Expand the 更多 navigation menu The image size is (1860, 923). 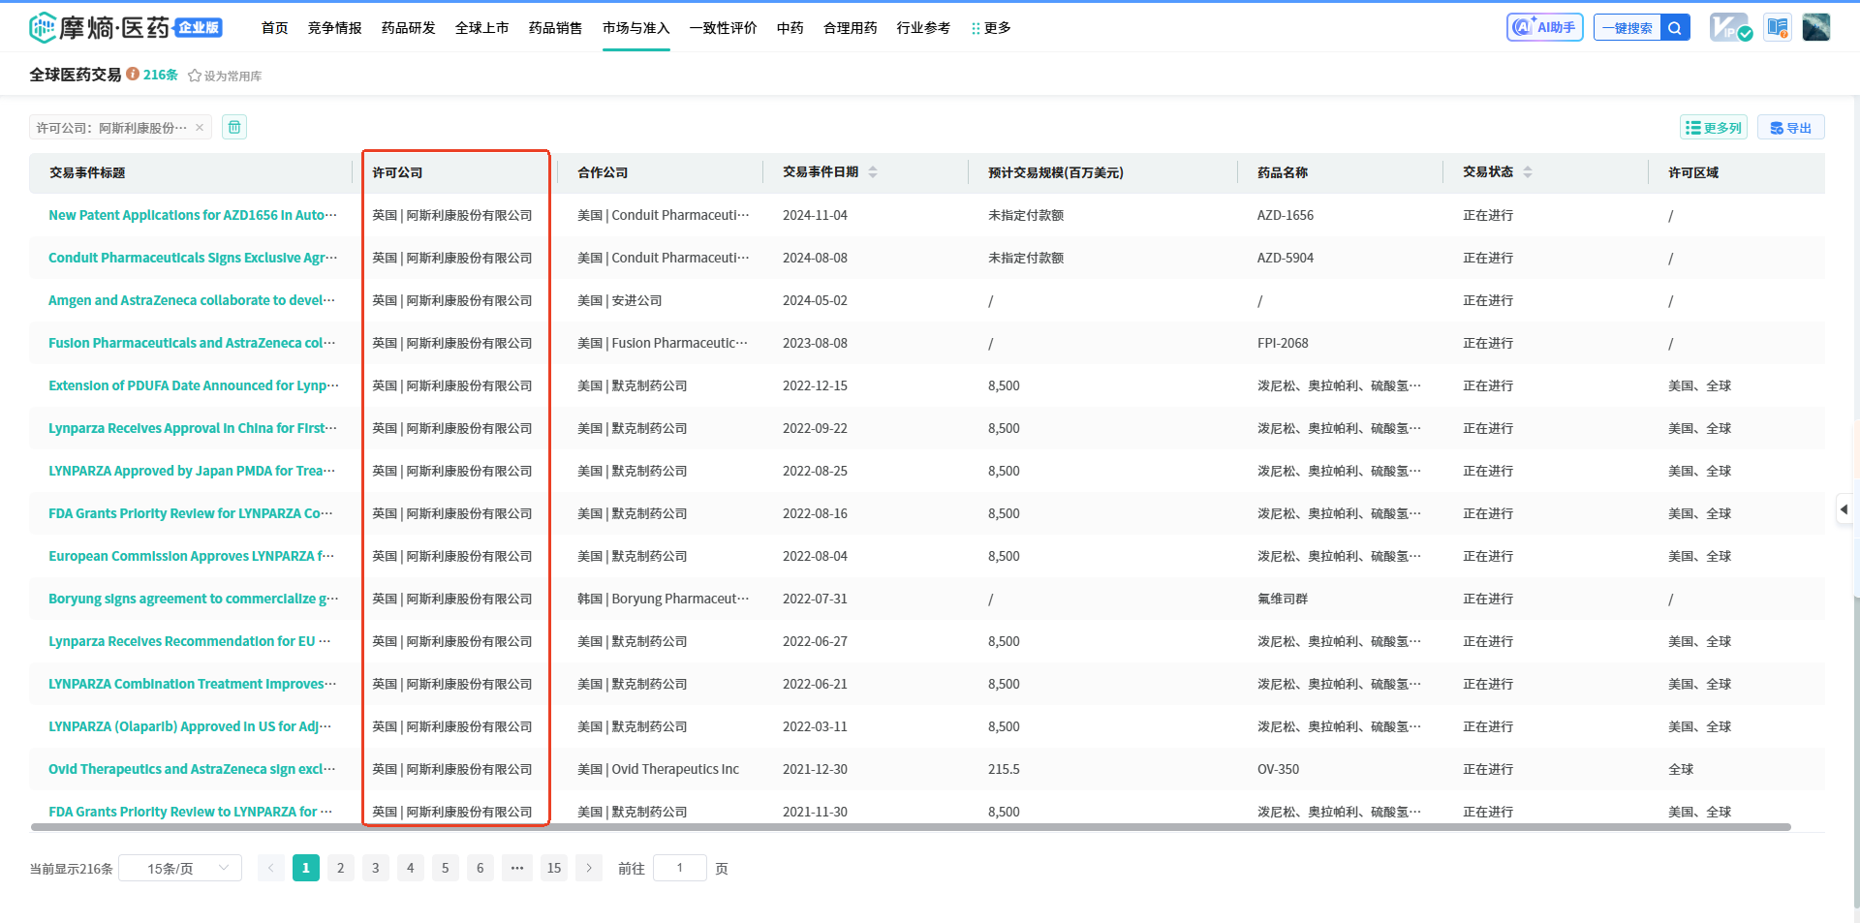click(991, 27)
